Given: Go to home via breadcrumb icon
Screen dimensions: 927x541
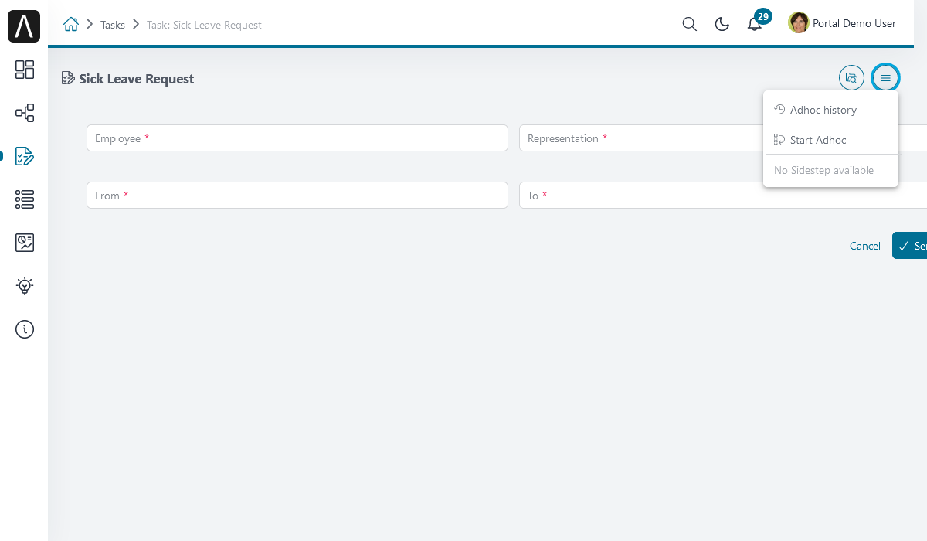Looking at the screenshot, I should pyautogui.click(x=71, y=25).
